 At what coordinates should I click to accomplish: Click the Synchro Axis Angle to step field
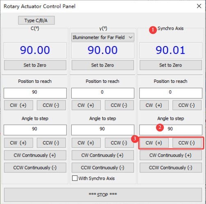coord(171,130)
